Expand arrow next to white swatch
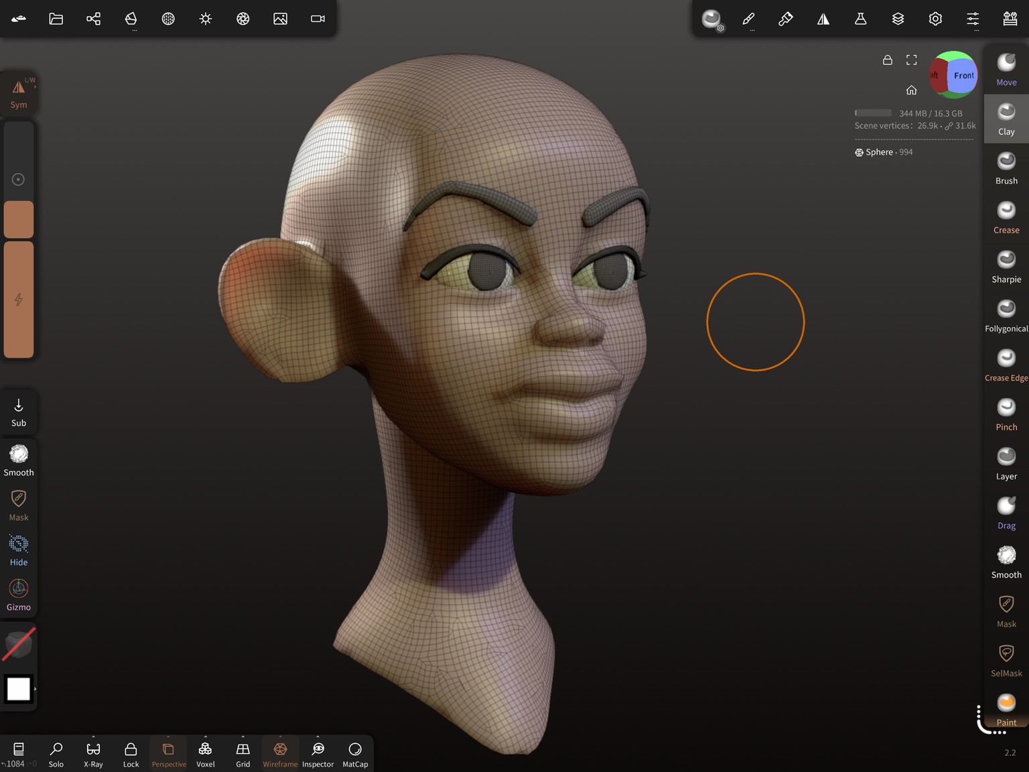Viewport: 1029px width, 772px height. click(35, 689)
